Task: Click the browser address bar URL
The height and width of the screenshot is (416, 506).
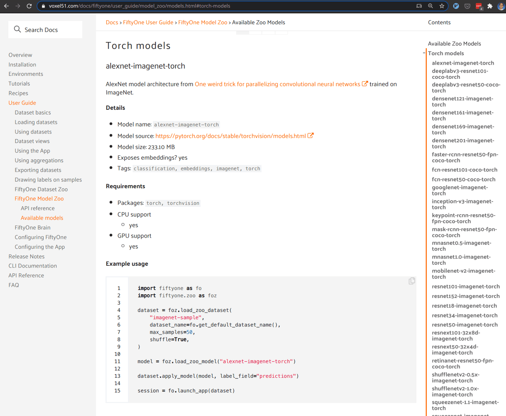Action: point(140,6)
